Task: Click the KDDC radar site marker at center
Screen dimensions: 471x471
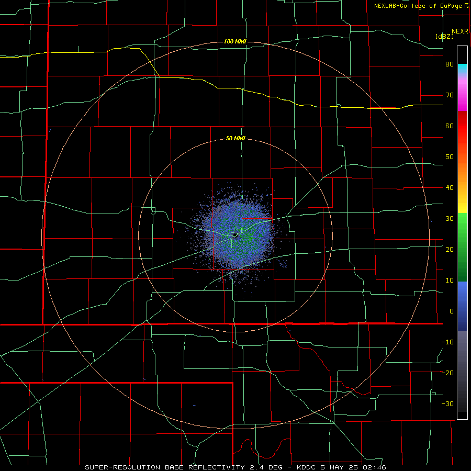Action: click(235, 235)
